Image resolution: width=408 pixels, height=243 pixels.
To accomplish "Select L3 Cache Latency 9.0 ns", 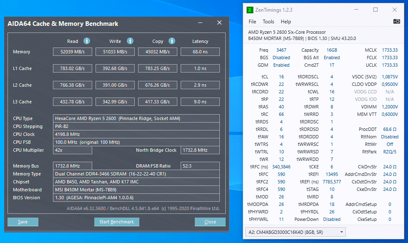I will (x=200, y=102).
